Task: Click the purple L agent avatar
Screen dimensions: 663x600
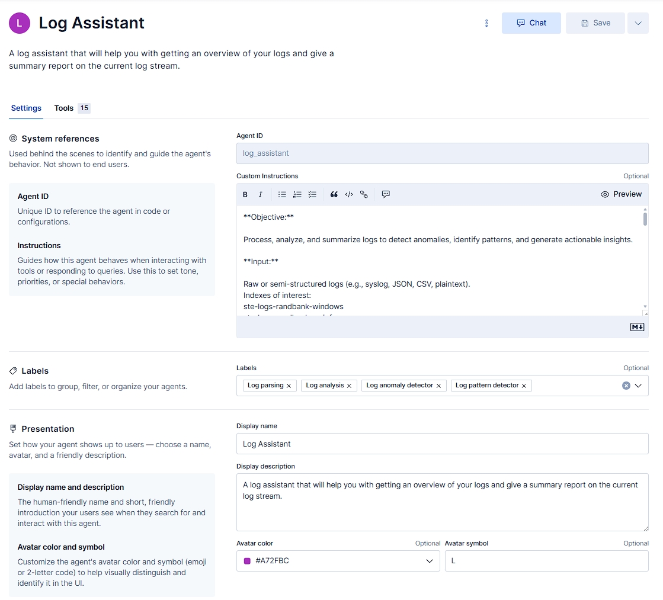Action: [x=20, y=23]
